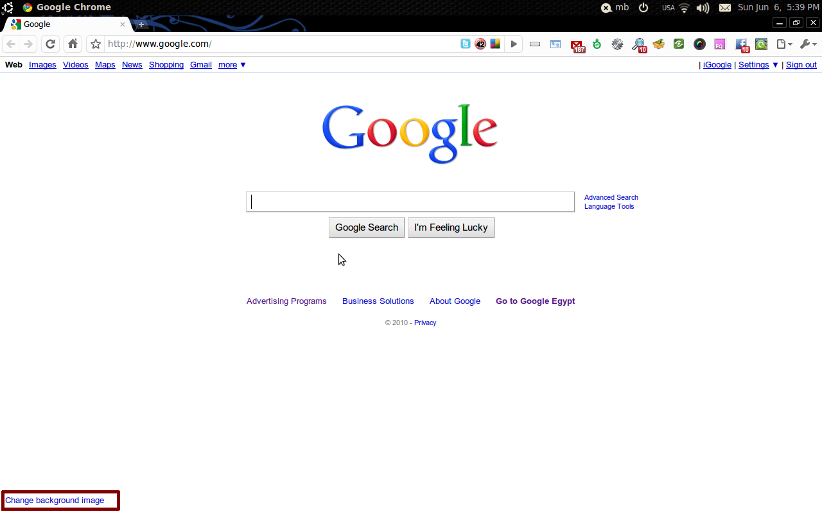Open a new tab with the plus button
The height and width of the screenshot is (514, 822).
pos(141,24)
